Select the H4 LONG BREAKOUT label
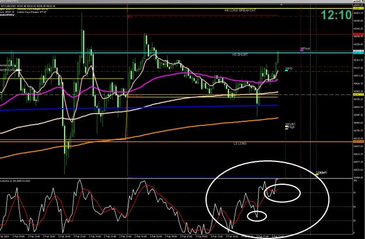 pyautogui.click(x=240, y=10)
